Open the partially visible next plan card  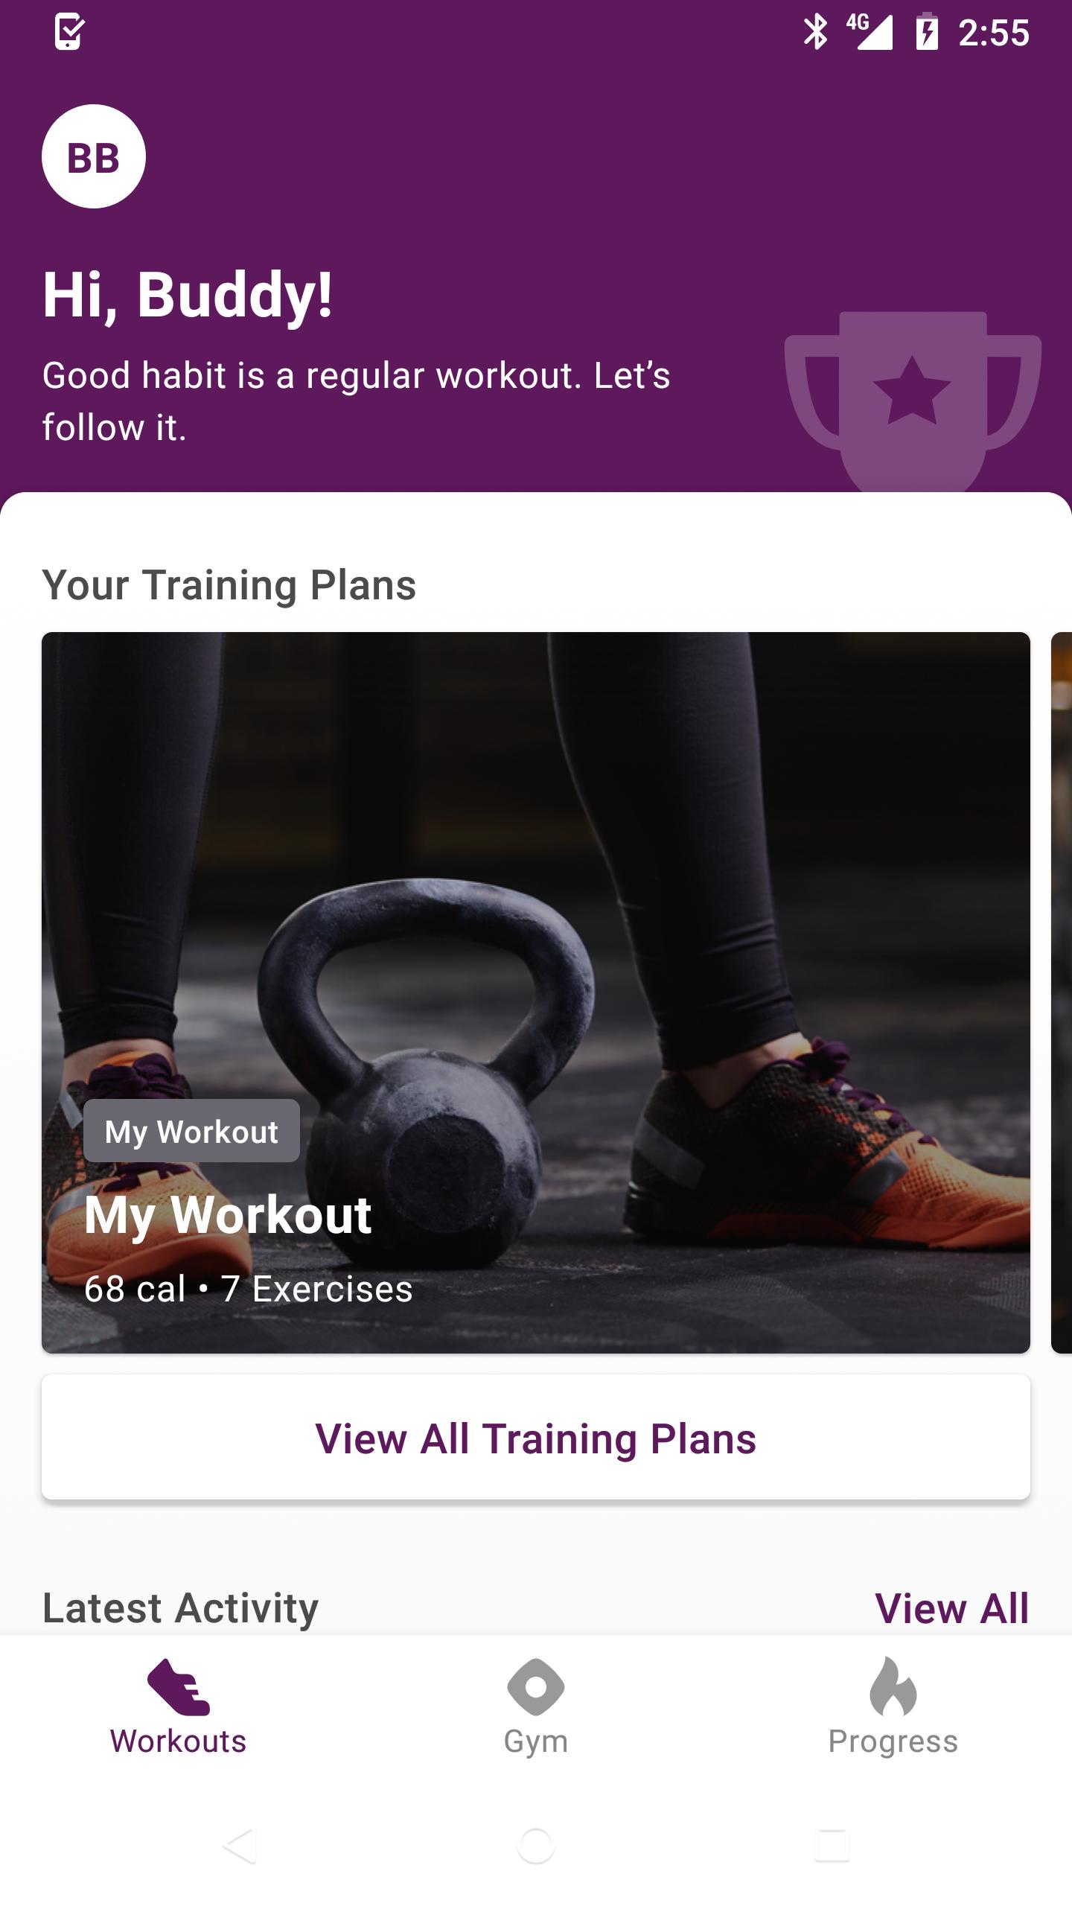[x=1062, y=992]
